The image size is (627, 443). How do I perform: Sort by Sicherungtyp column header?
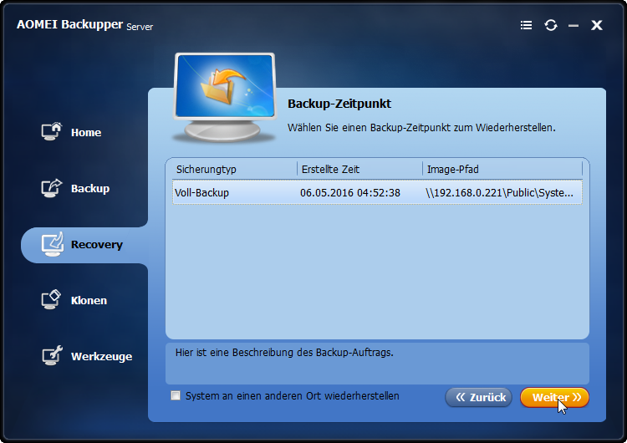(x=235, y=169)
